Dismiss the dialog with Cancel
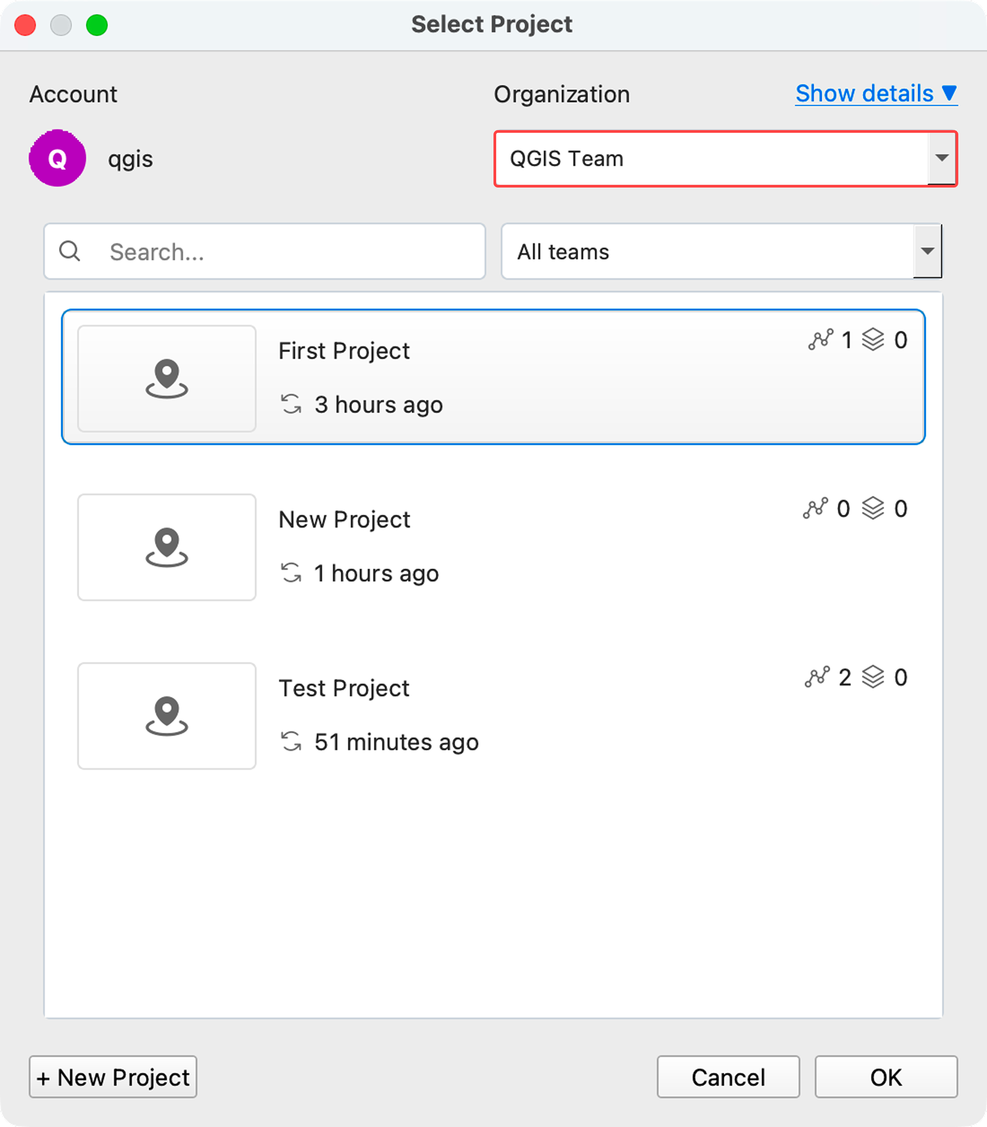This screenshot has width=987, height=1127. click(728, 1077)
